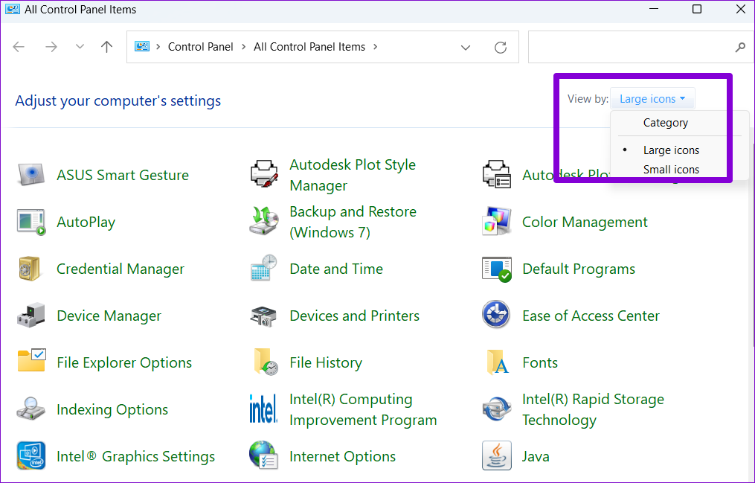
Task: Expand the address bar history dropdown
Action: pyautogui.click(x=465, y=47)
